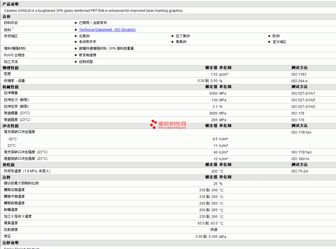Click the ISO 179/1eA test method
The height and width of the screenshot is (249, 336).
pos(301,132)
